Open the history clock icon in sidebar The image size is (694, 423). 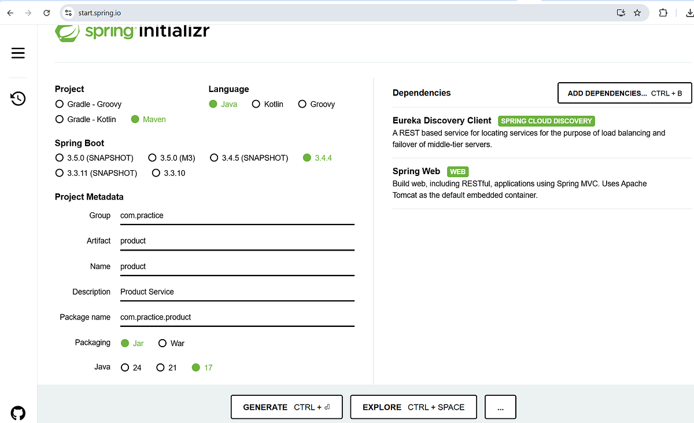(18, 98)
